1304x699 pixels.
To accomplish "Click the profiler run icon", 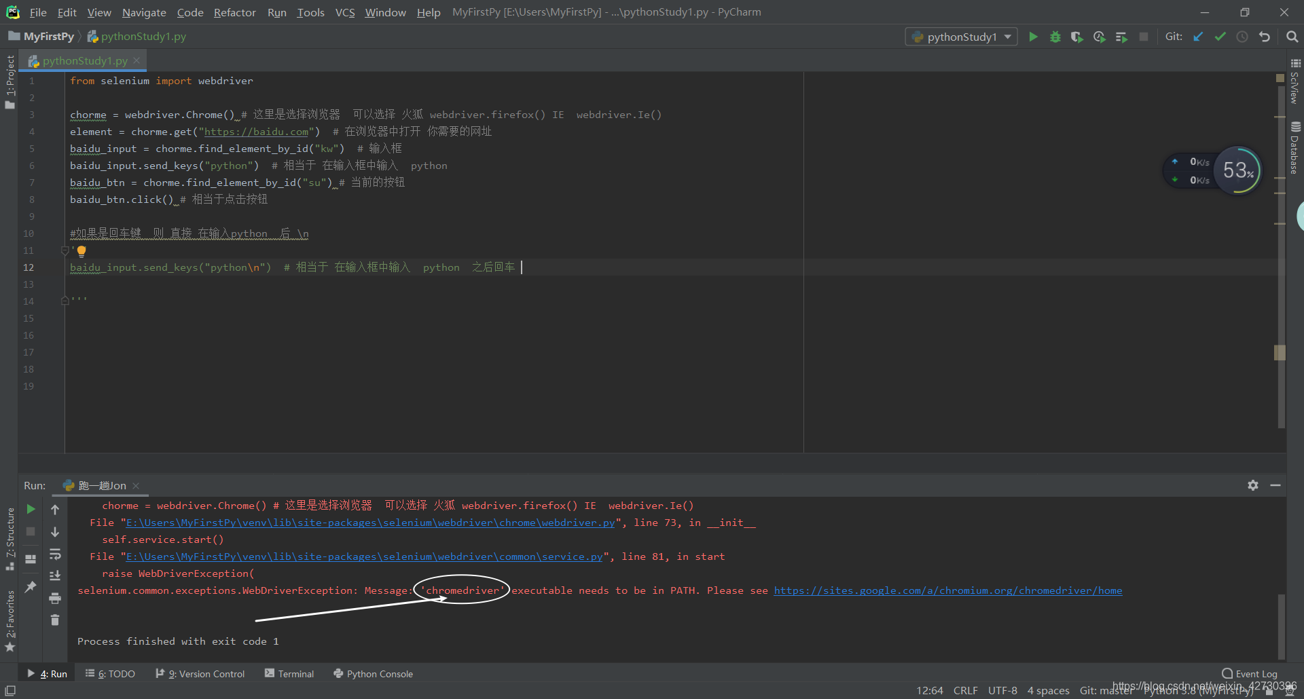I will [1099, 37].
